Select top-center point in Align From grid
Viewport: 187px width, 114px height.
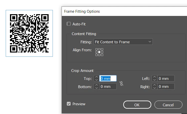click(x=99, y=49)
